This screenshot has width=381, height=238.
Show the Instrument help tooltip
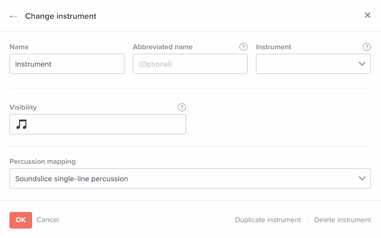(367, 47)
